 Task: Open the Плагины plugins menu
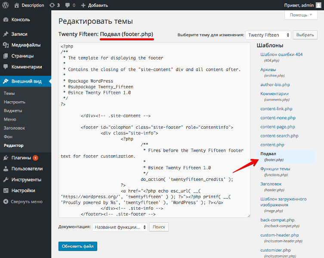point(21,158)
